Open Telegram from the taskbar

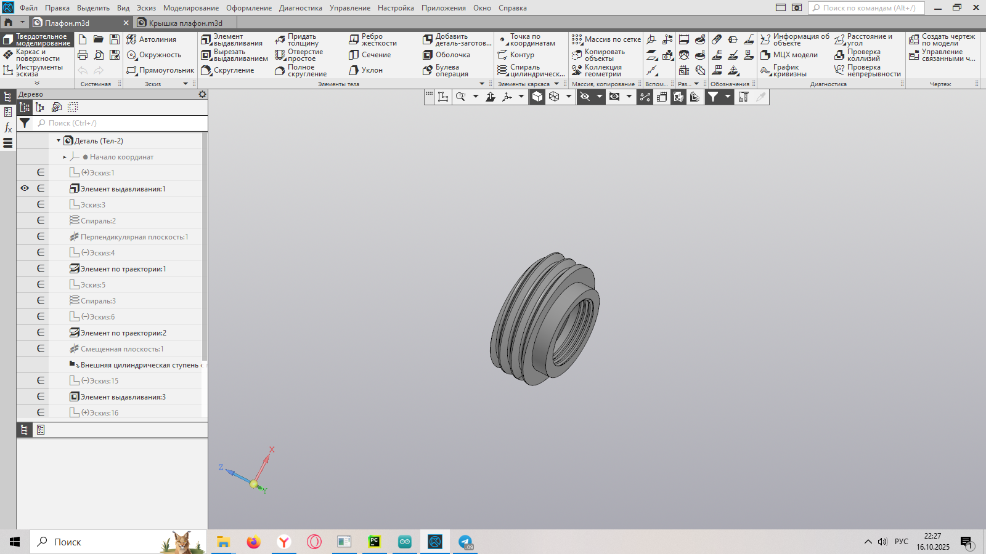465,542
